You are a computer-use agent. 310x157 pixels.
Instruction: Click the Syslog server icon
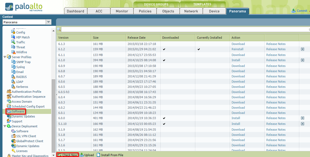coord(13,67)
